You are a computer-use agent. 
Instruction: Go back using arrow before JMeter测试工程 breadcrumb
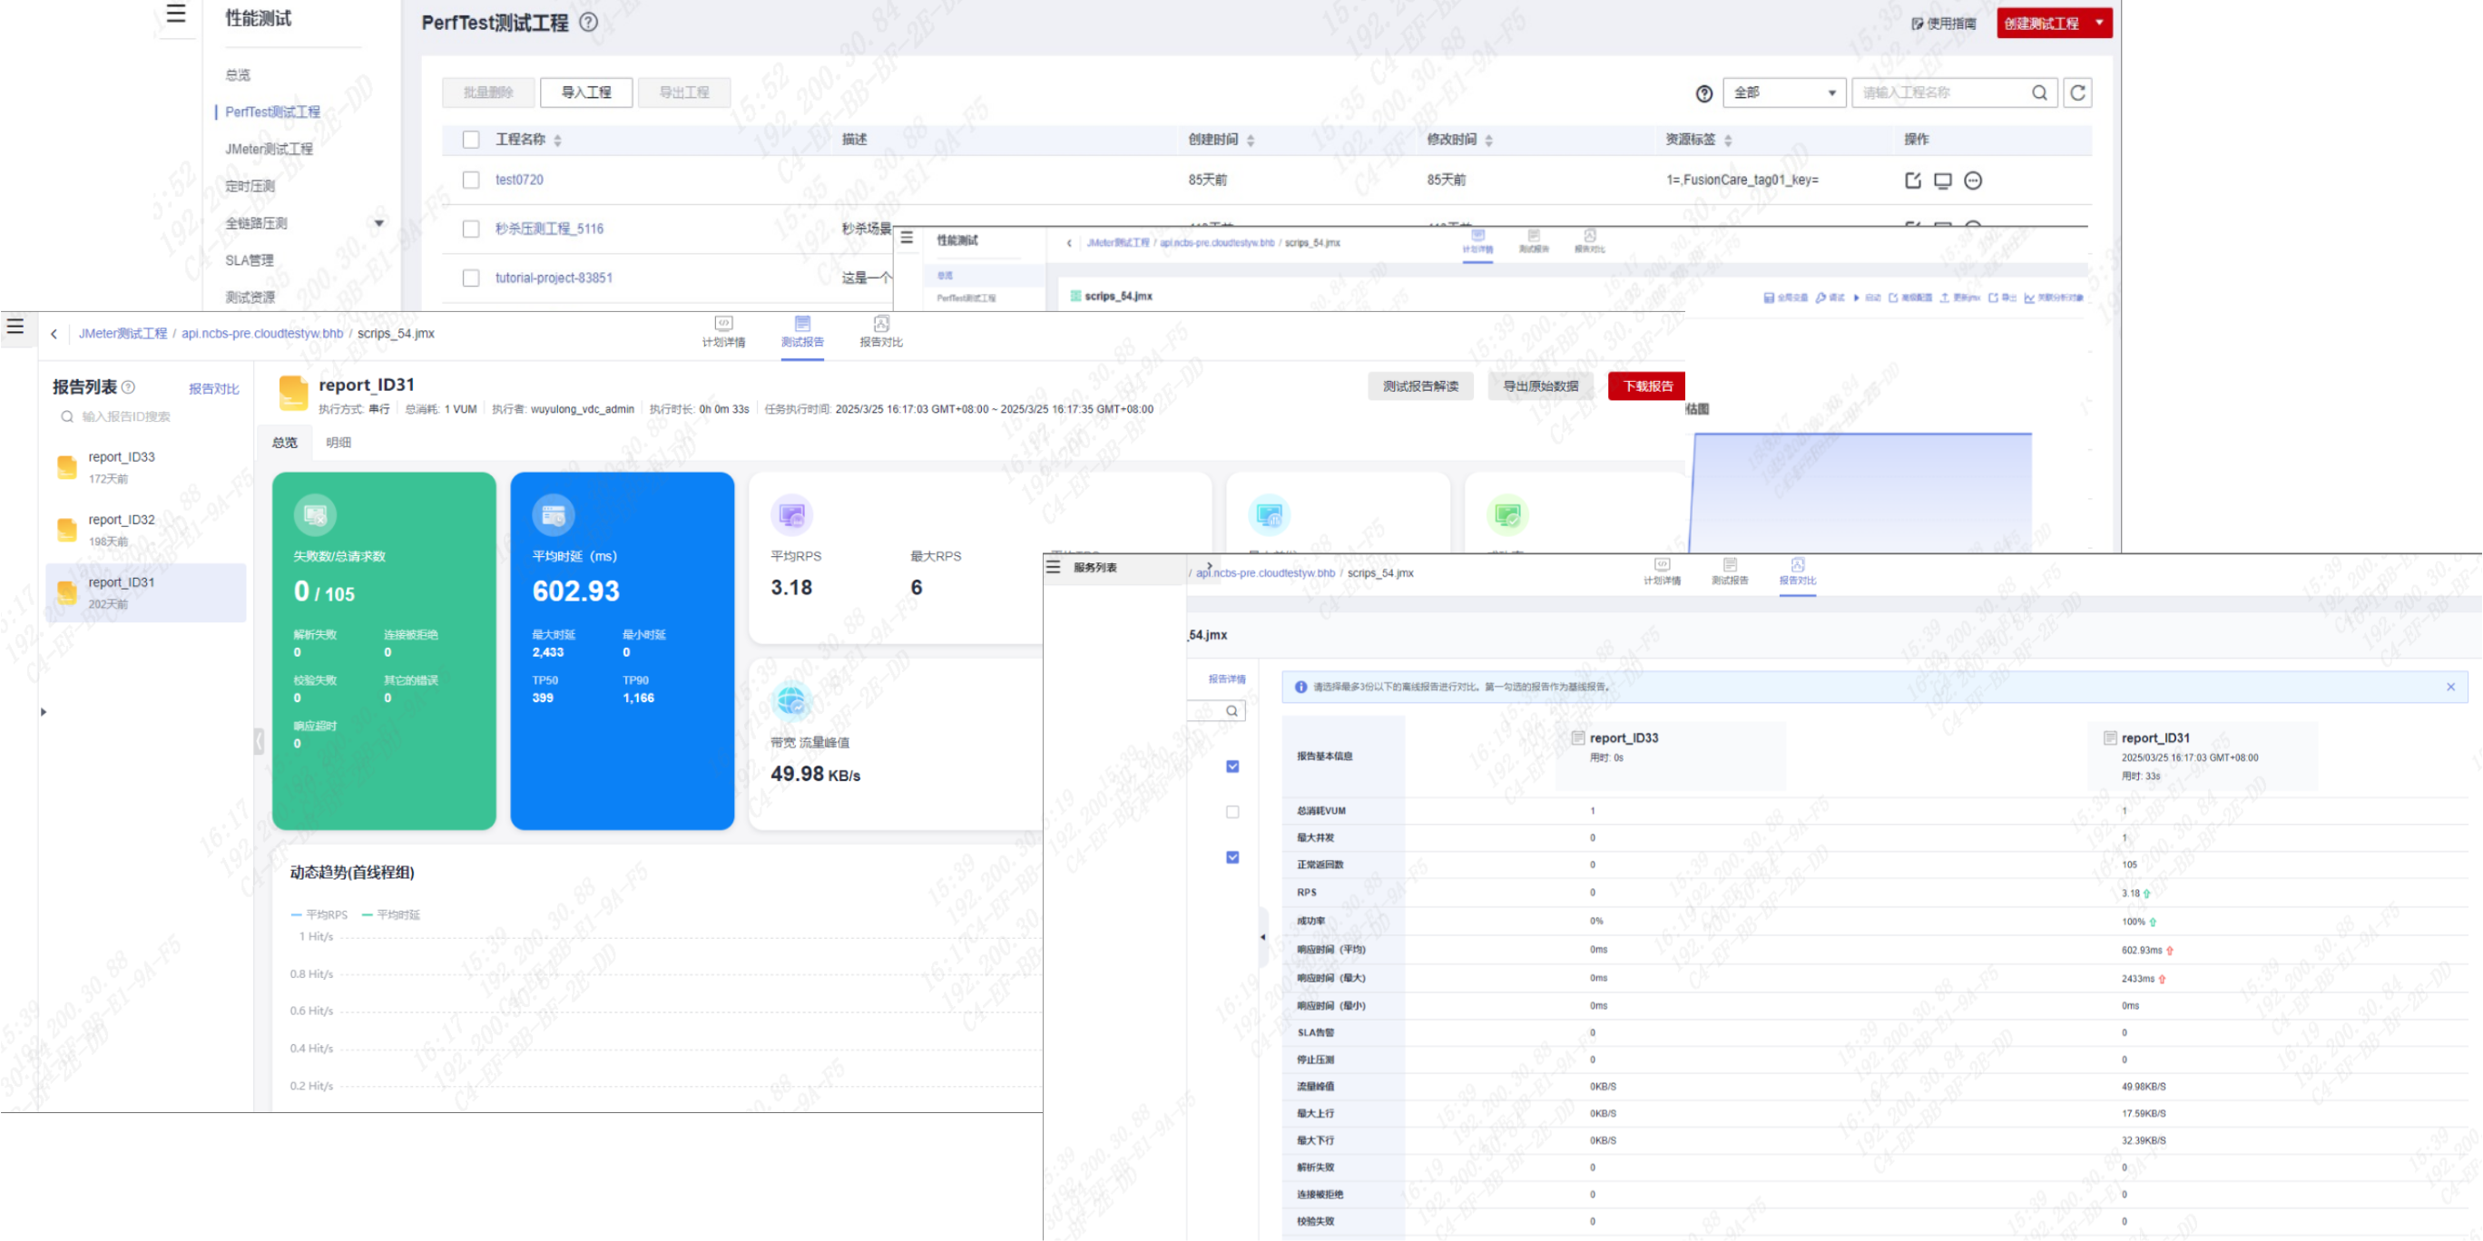pos(54,335)
